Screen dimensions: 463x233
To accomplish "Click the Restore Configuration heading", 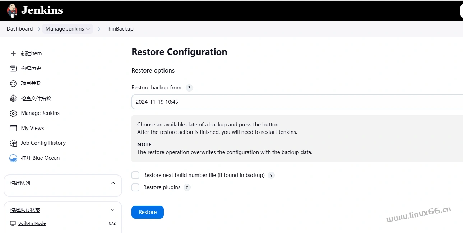I will pyautogui.click(x=179, y=52).
